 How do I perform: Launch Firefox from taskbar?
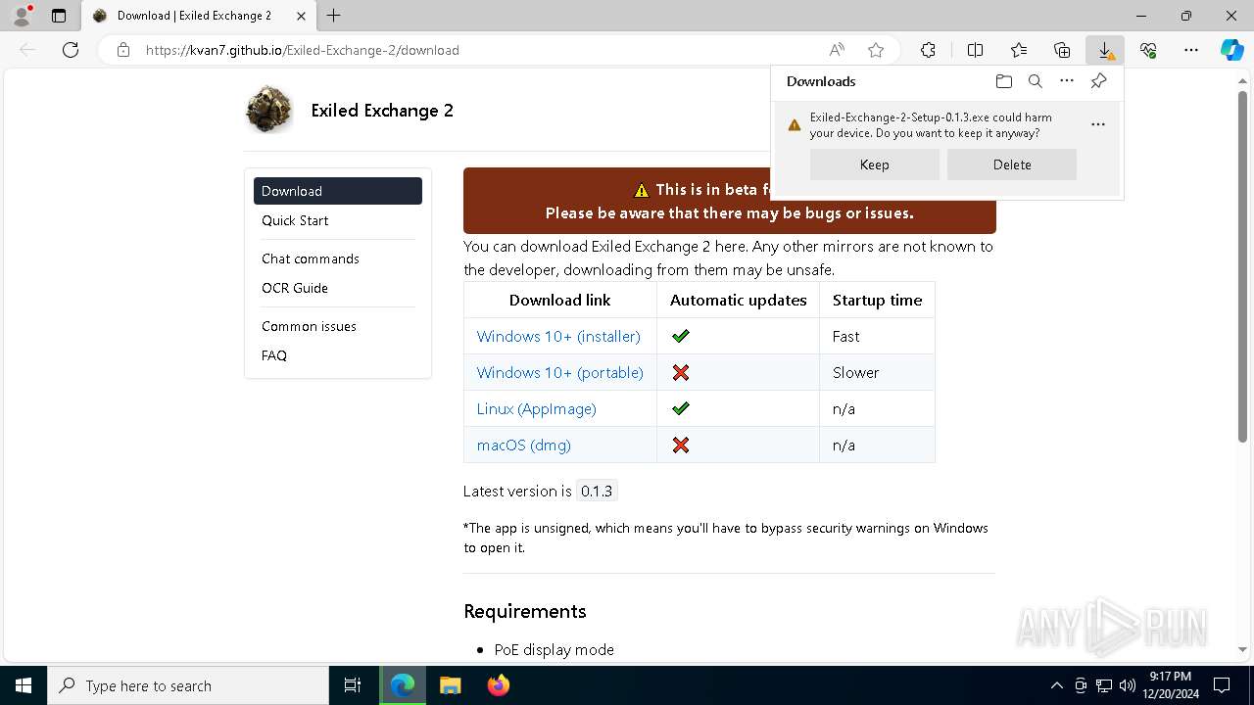(x=498, y=685)
